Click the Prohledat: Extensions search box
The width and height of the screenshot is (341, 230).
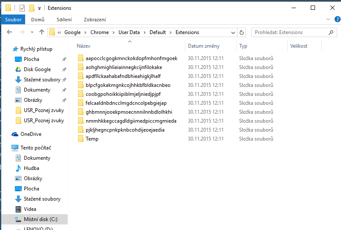290,32
